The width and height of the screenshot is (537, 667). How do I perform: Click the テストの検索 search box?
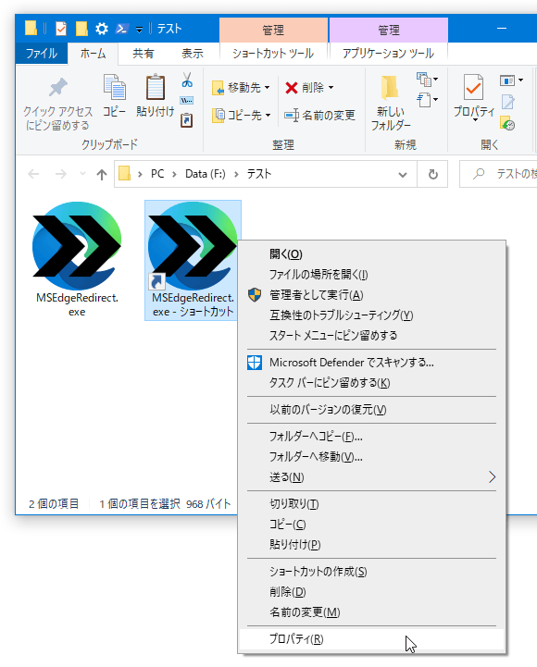point(498,174)
